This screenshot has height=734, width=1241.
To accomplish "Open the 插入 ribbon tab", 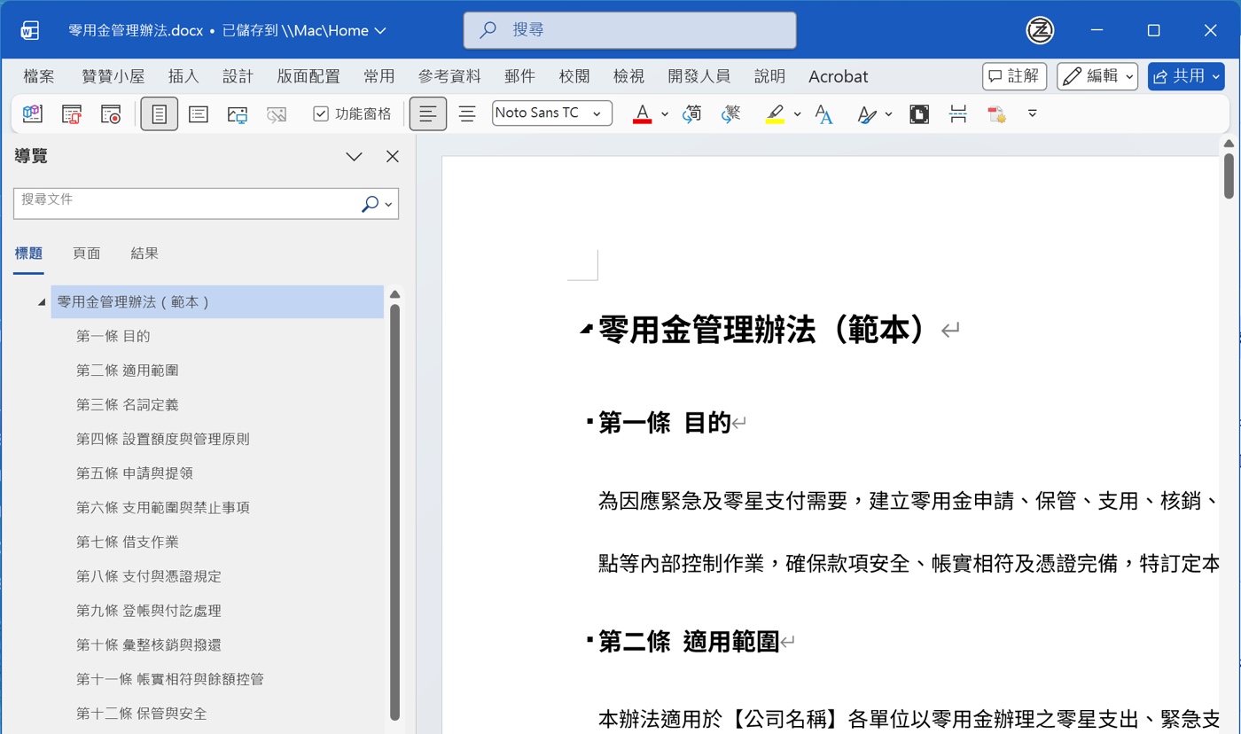I will click(x=183, y=76).
